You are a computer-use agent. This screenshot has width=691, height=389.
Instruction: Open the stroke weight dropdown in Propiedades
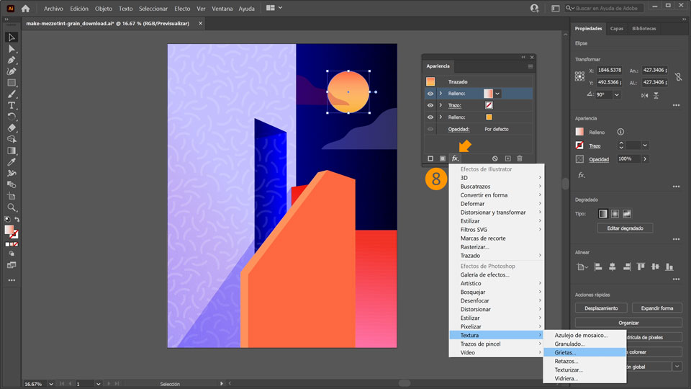click(645, 146)
